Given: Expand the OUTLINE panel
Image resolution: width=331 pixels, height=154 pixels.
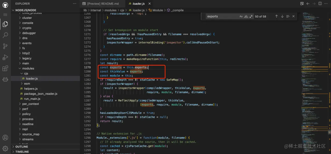Looking at the screenshot, I should (46, 147).
